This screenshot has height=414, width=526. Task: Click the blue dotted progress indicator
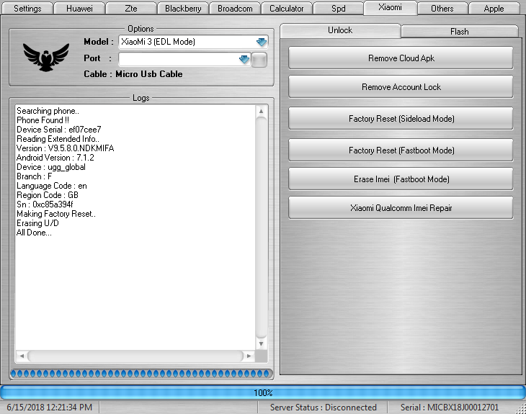(x=141, y=374)
